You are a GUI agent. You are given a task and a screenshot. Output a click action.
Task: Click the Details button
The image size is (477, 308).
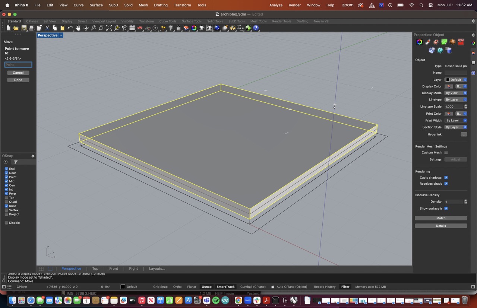pos(441,226)
